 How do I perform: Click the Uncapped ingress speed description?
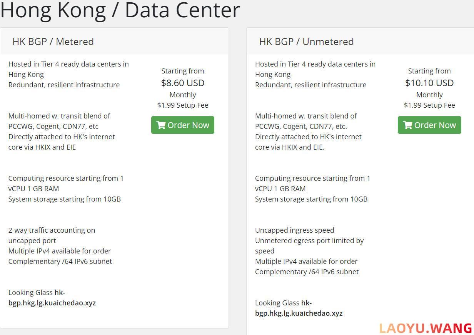pyautogui.click(x=295, y=230)
